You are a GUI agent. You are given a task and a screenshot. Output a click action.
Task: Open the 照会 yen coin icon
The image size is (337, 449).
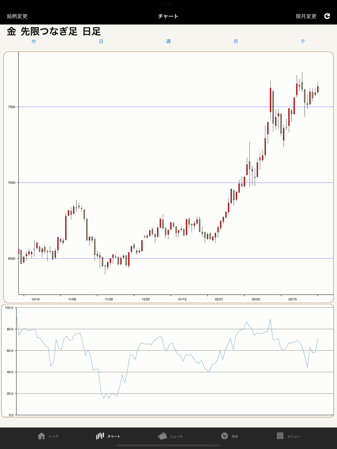pos(225,436)
